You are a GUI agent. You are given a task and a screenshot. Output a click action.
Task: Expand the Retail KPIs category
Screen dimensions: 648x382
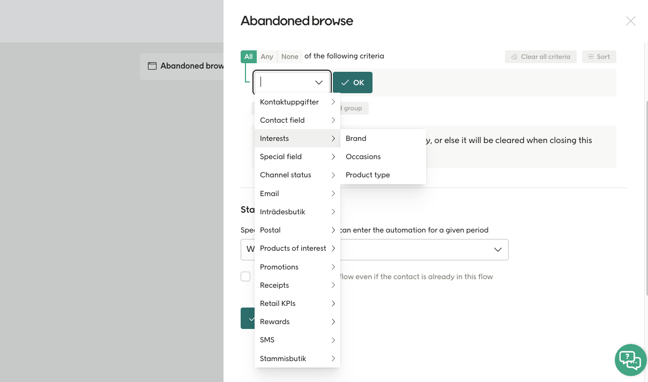coord(297,303)
